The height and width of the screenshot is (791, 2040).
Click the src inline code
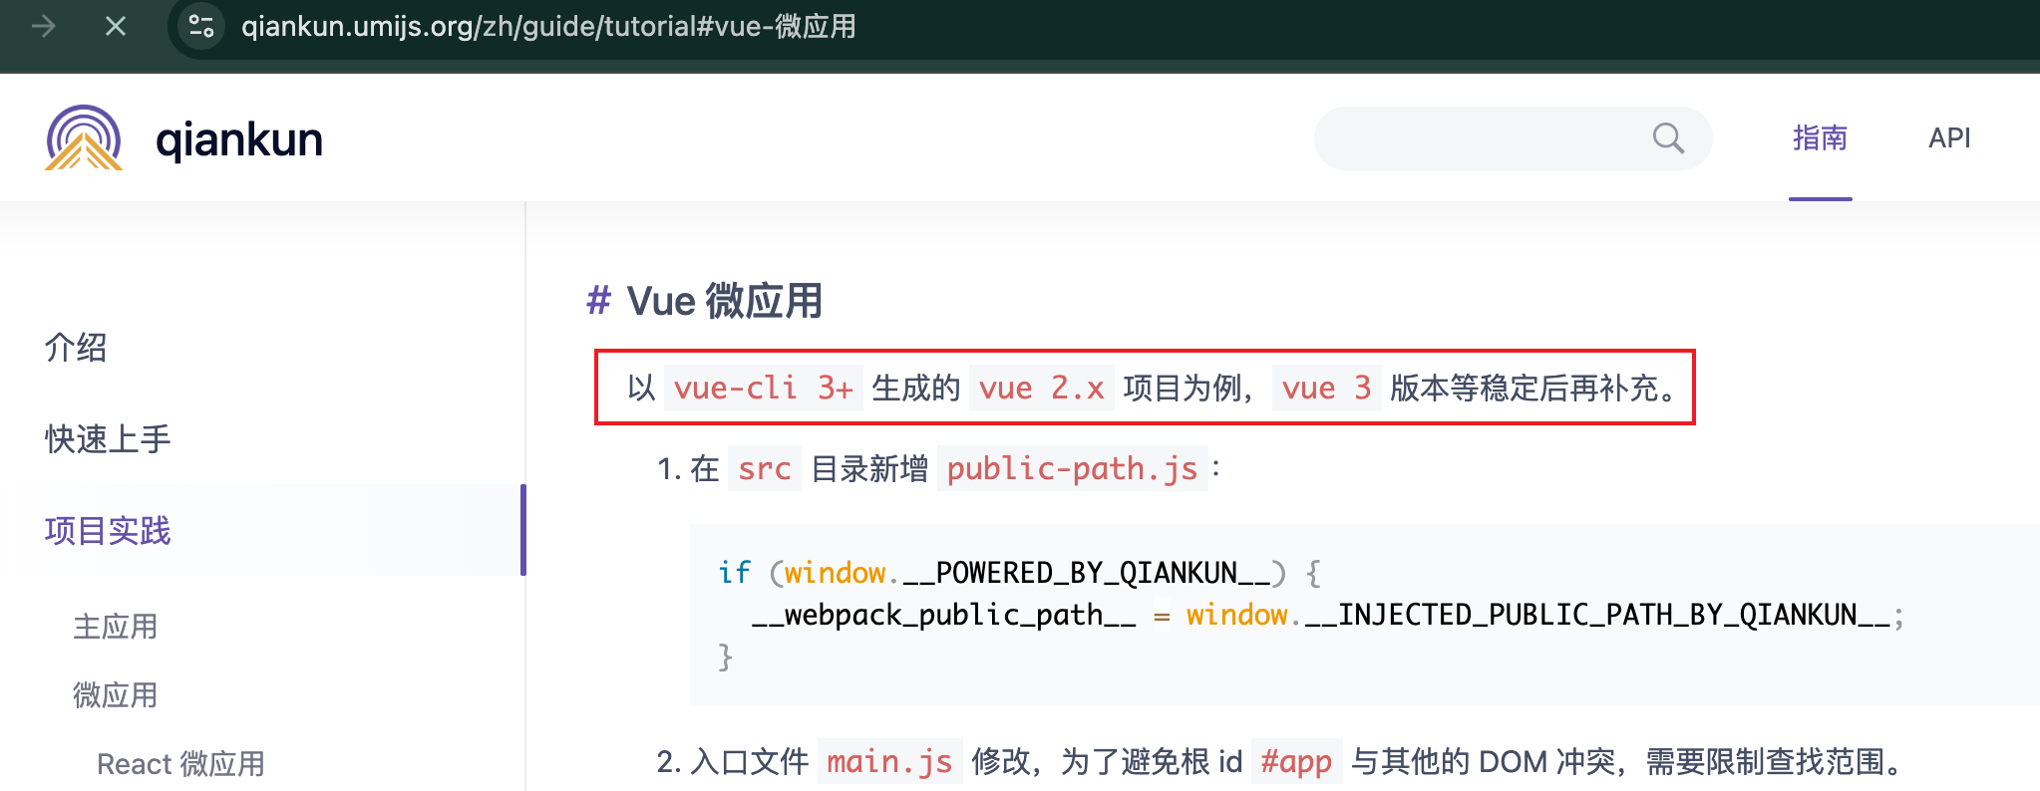tap(764, 468)
